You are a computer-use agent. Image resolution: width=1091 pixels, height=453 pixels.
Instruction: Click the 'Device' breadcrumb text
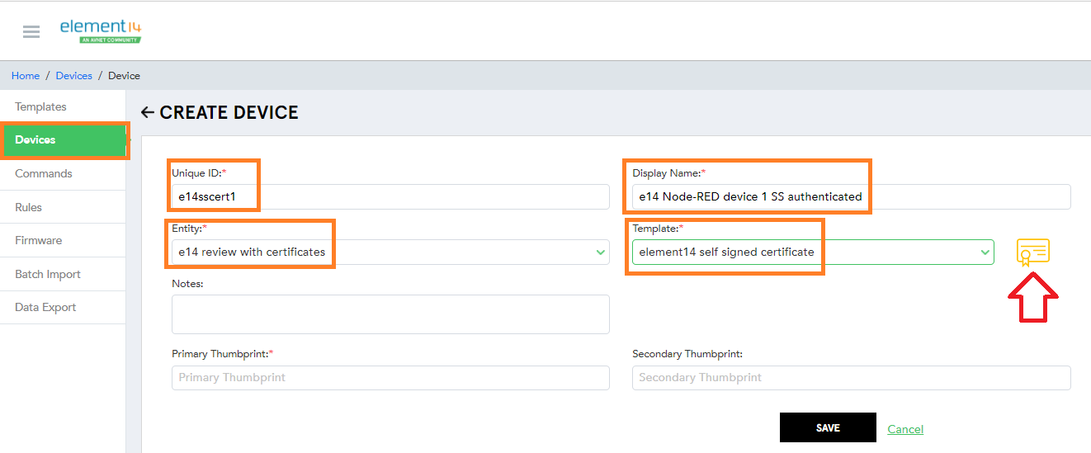tap(124, 76)
